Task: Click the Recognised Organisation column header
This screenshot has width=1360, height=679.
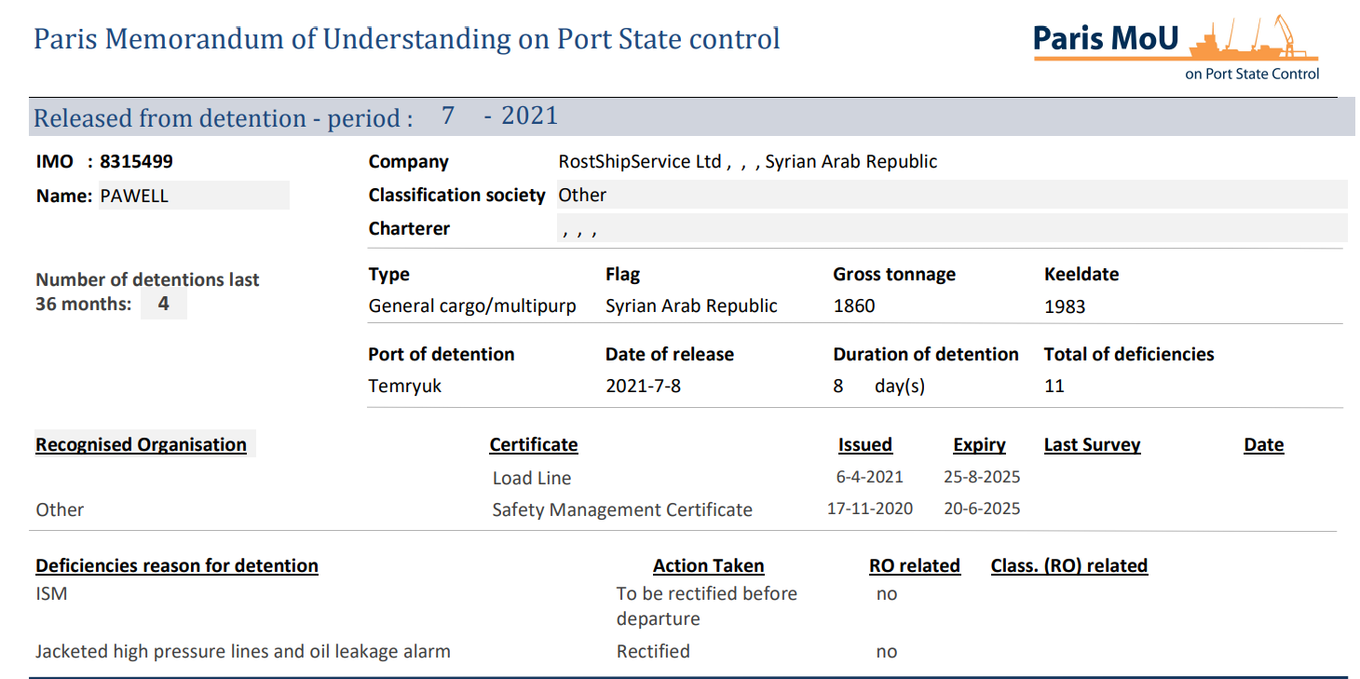Action: (141, 444)
